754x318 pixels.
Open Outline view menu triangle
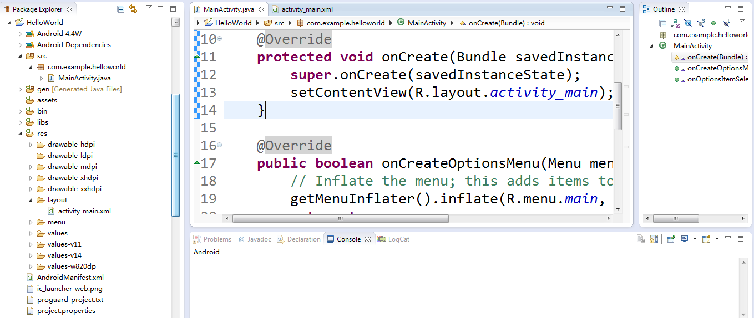[742, 20]
